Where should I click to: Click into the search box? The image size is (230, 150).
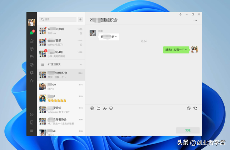[58, 19]
